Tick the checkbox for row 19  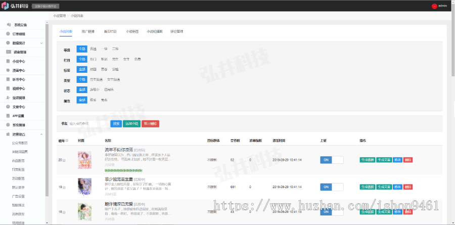point(64,187)
